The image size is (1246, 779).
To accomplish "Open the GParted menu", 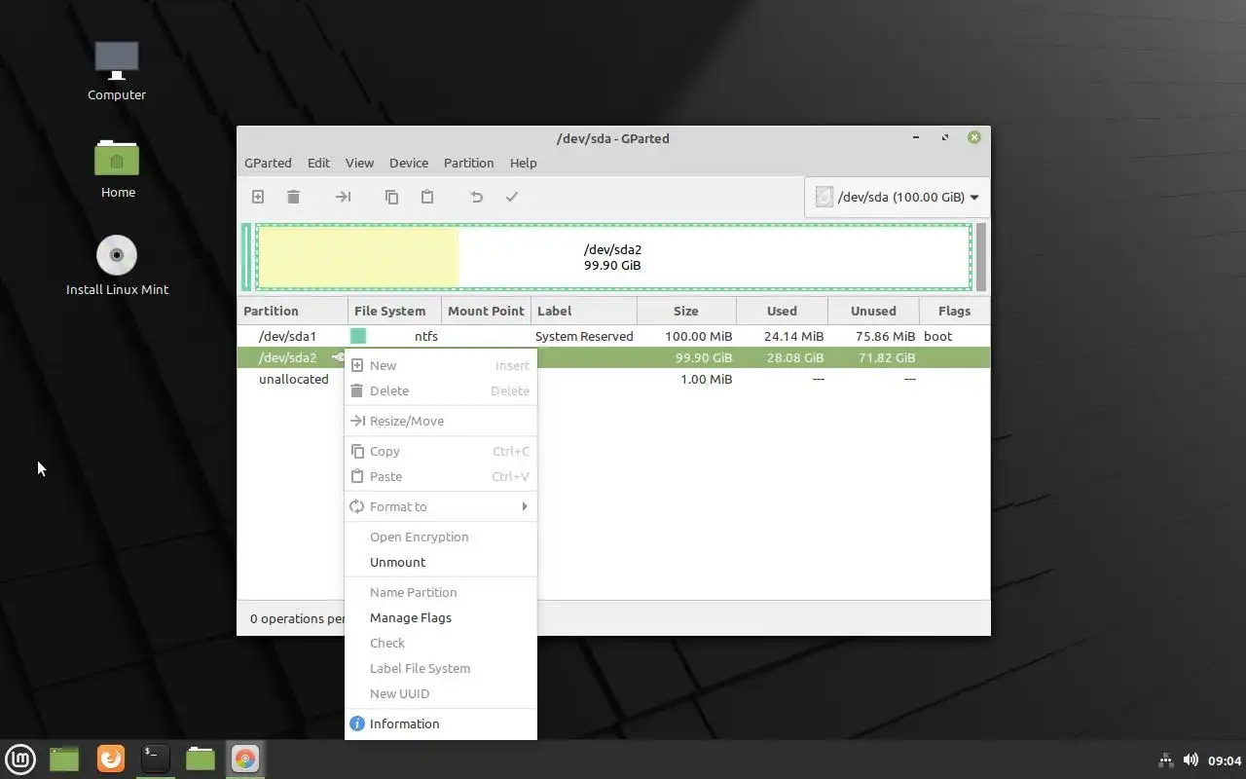I will [x=268, y=163].
